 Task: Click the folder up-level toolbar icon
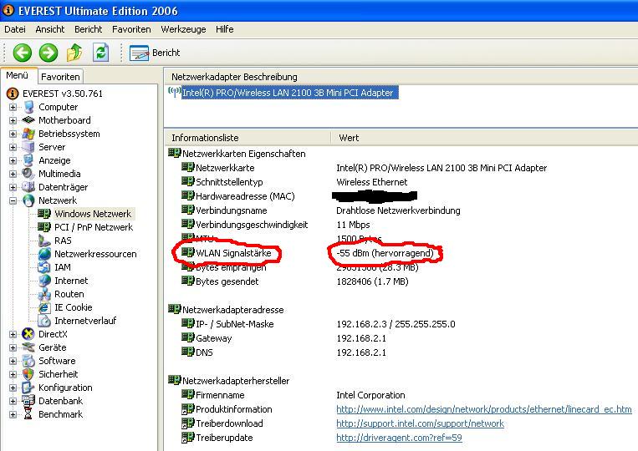[x=74, y=53]
